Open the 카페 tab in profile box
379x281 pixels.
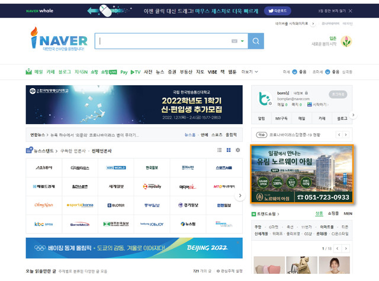[322, 118]
